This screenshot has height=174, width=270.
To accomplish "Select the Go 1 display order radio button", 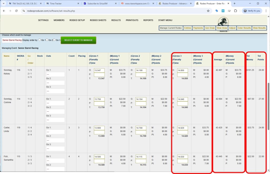I will click(x=40, y=40).
